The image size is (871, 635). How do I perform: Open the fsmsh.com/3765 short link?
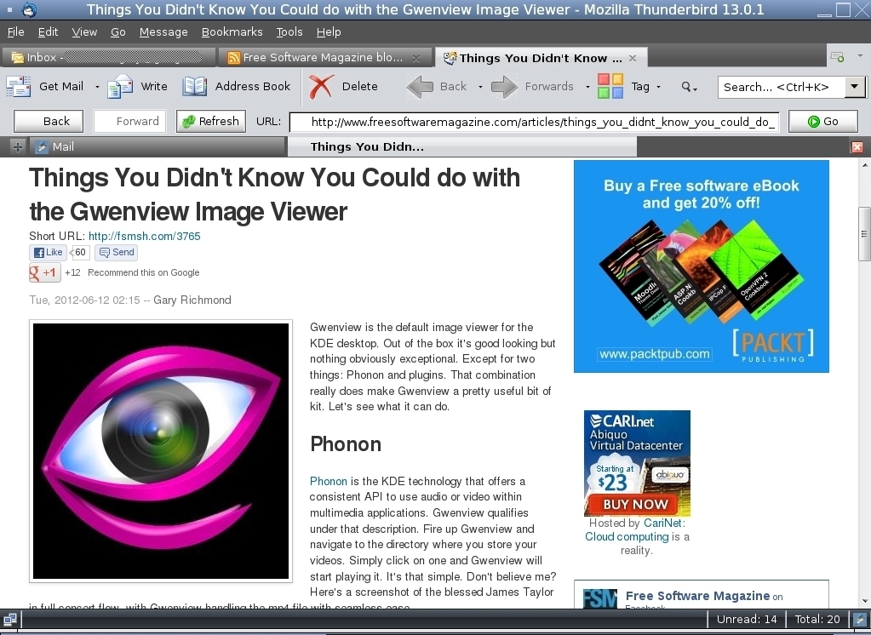tap(145, 236)
